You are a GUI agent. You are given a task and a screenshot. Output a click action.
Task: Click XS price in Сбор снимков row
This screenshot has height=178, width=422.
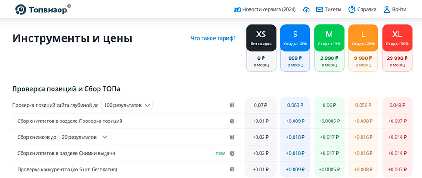[261, 137]
